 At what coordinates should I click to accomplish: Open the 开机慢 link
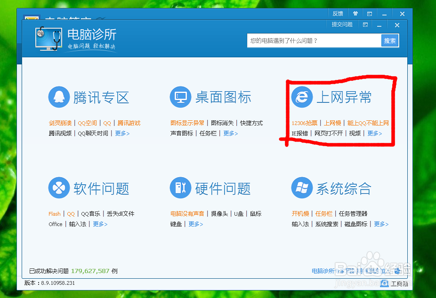coord(300,214)
